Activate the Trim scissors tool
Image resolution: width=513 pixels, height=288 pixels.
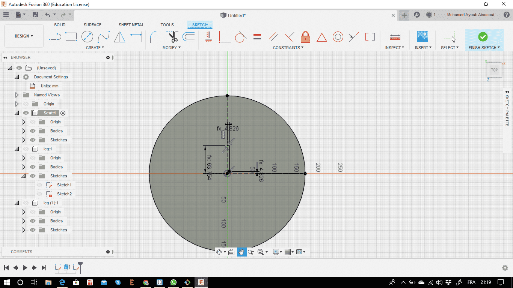pyautogui.click(x=173, y=37)
